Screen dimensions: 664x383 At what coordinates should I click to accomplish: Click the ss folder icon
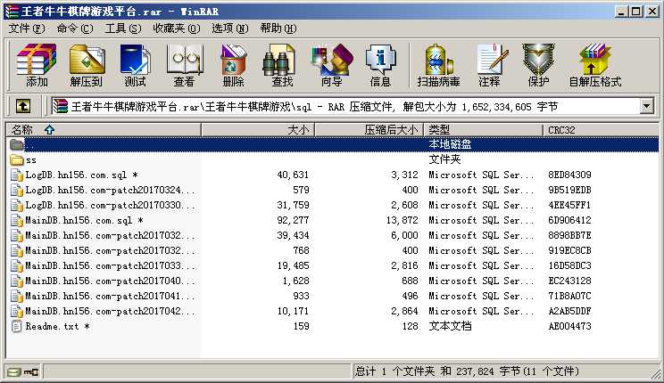(x=17, y=159)
